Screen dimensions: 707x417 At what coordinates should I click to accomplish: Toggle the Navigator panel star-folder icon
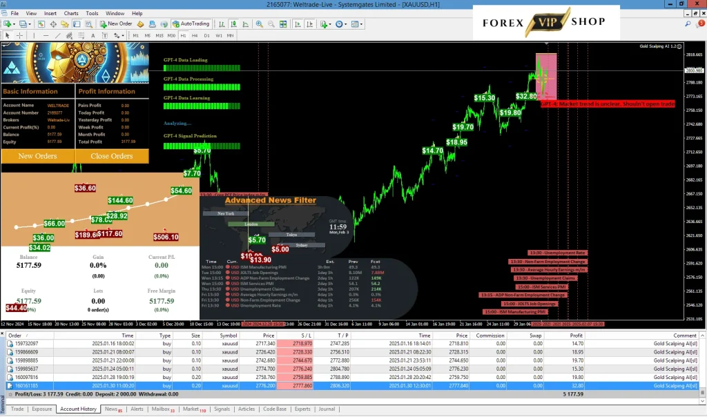(x=65, y=24)
